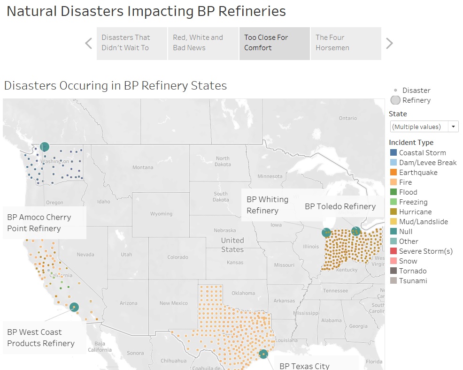The image size is (463, 370).
Task: Choose the Hurricane legend swatch
Action: 394,211
